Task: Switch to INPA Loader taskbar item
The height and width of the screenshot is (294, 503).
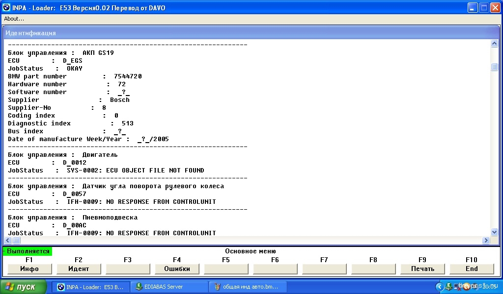Action: point(90,287)
